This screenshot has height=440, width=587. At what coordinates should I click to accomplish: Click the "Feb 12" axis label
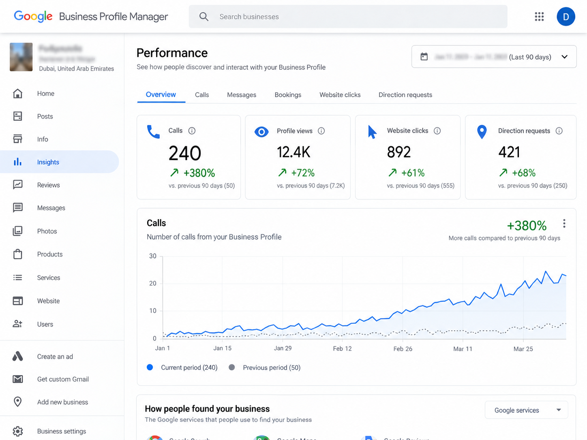coord(343,348)
